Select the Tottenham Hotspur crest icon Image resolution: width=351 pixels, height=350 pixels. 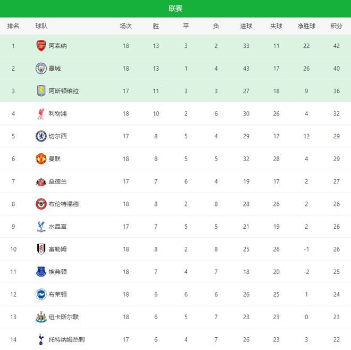(x=41, y=339)
